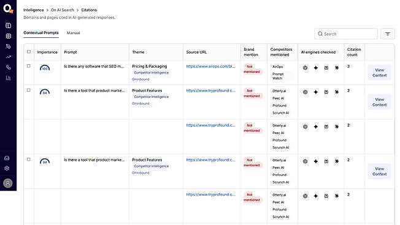Click the ChatGPT swirl icon in the AirOps row

click(305, 68)
